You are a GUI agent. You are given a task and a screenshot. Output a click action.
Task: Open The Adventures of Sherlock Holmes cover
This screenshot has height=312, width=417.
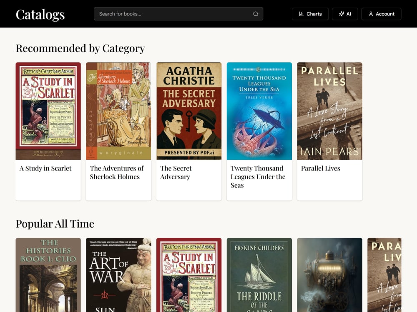(x=118, y=111)
